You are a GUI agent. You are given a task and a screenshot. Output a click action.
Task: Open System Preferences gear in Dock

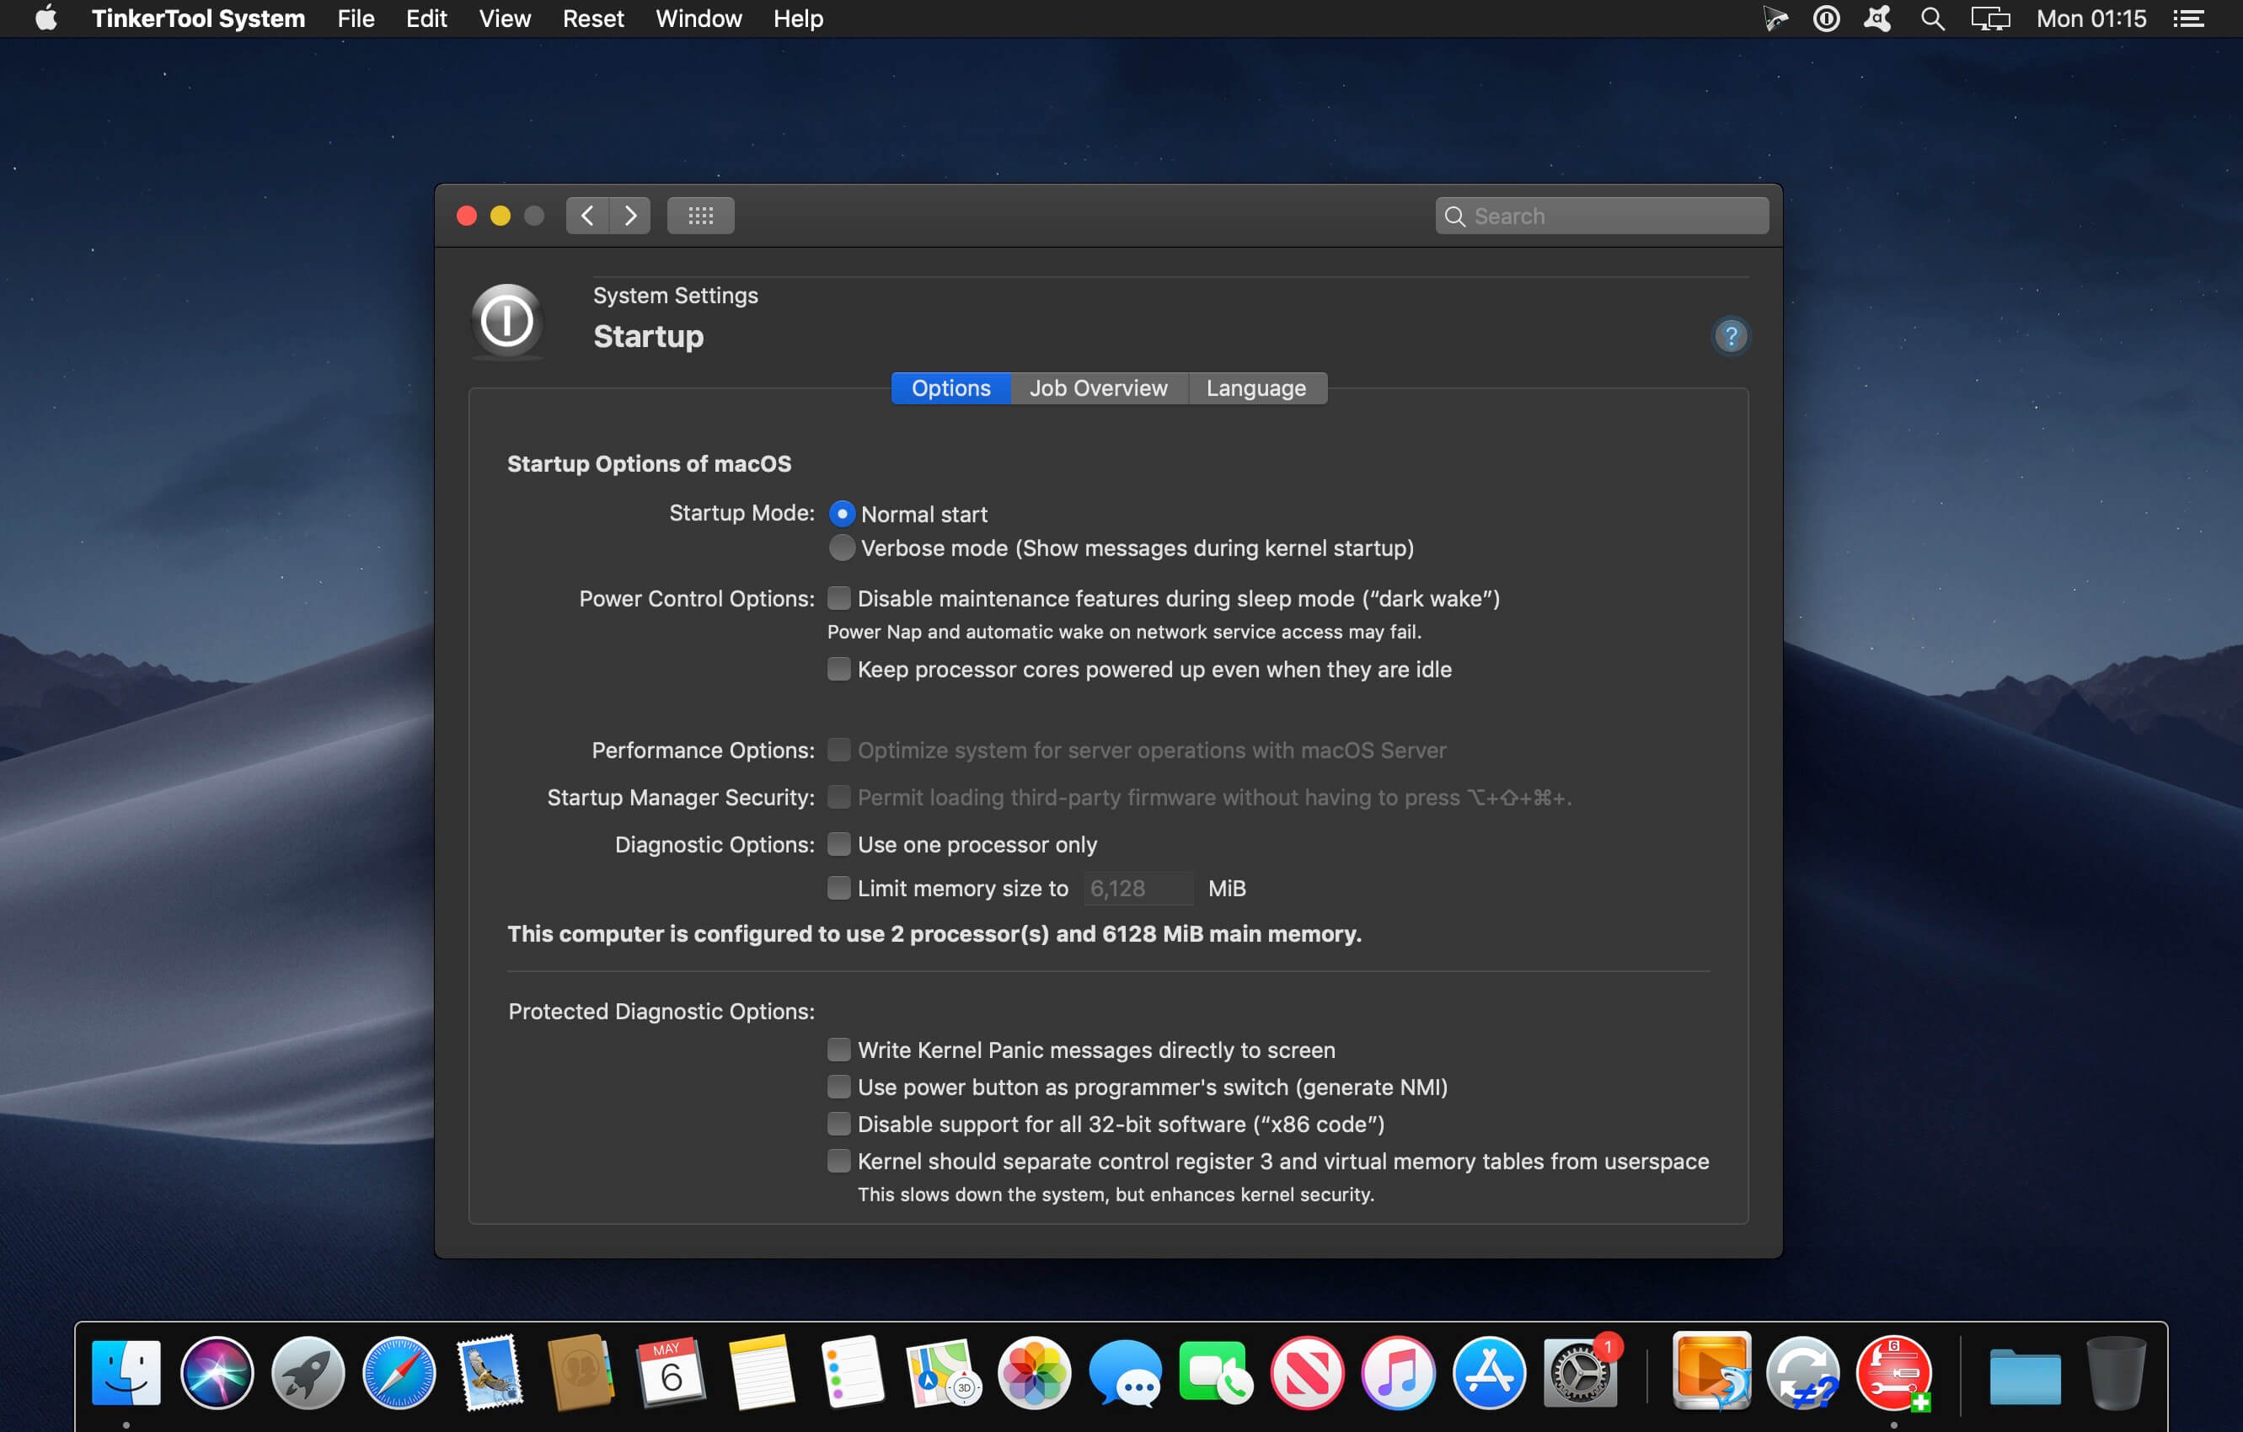tap(1580, 1372)
